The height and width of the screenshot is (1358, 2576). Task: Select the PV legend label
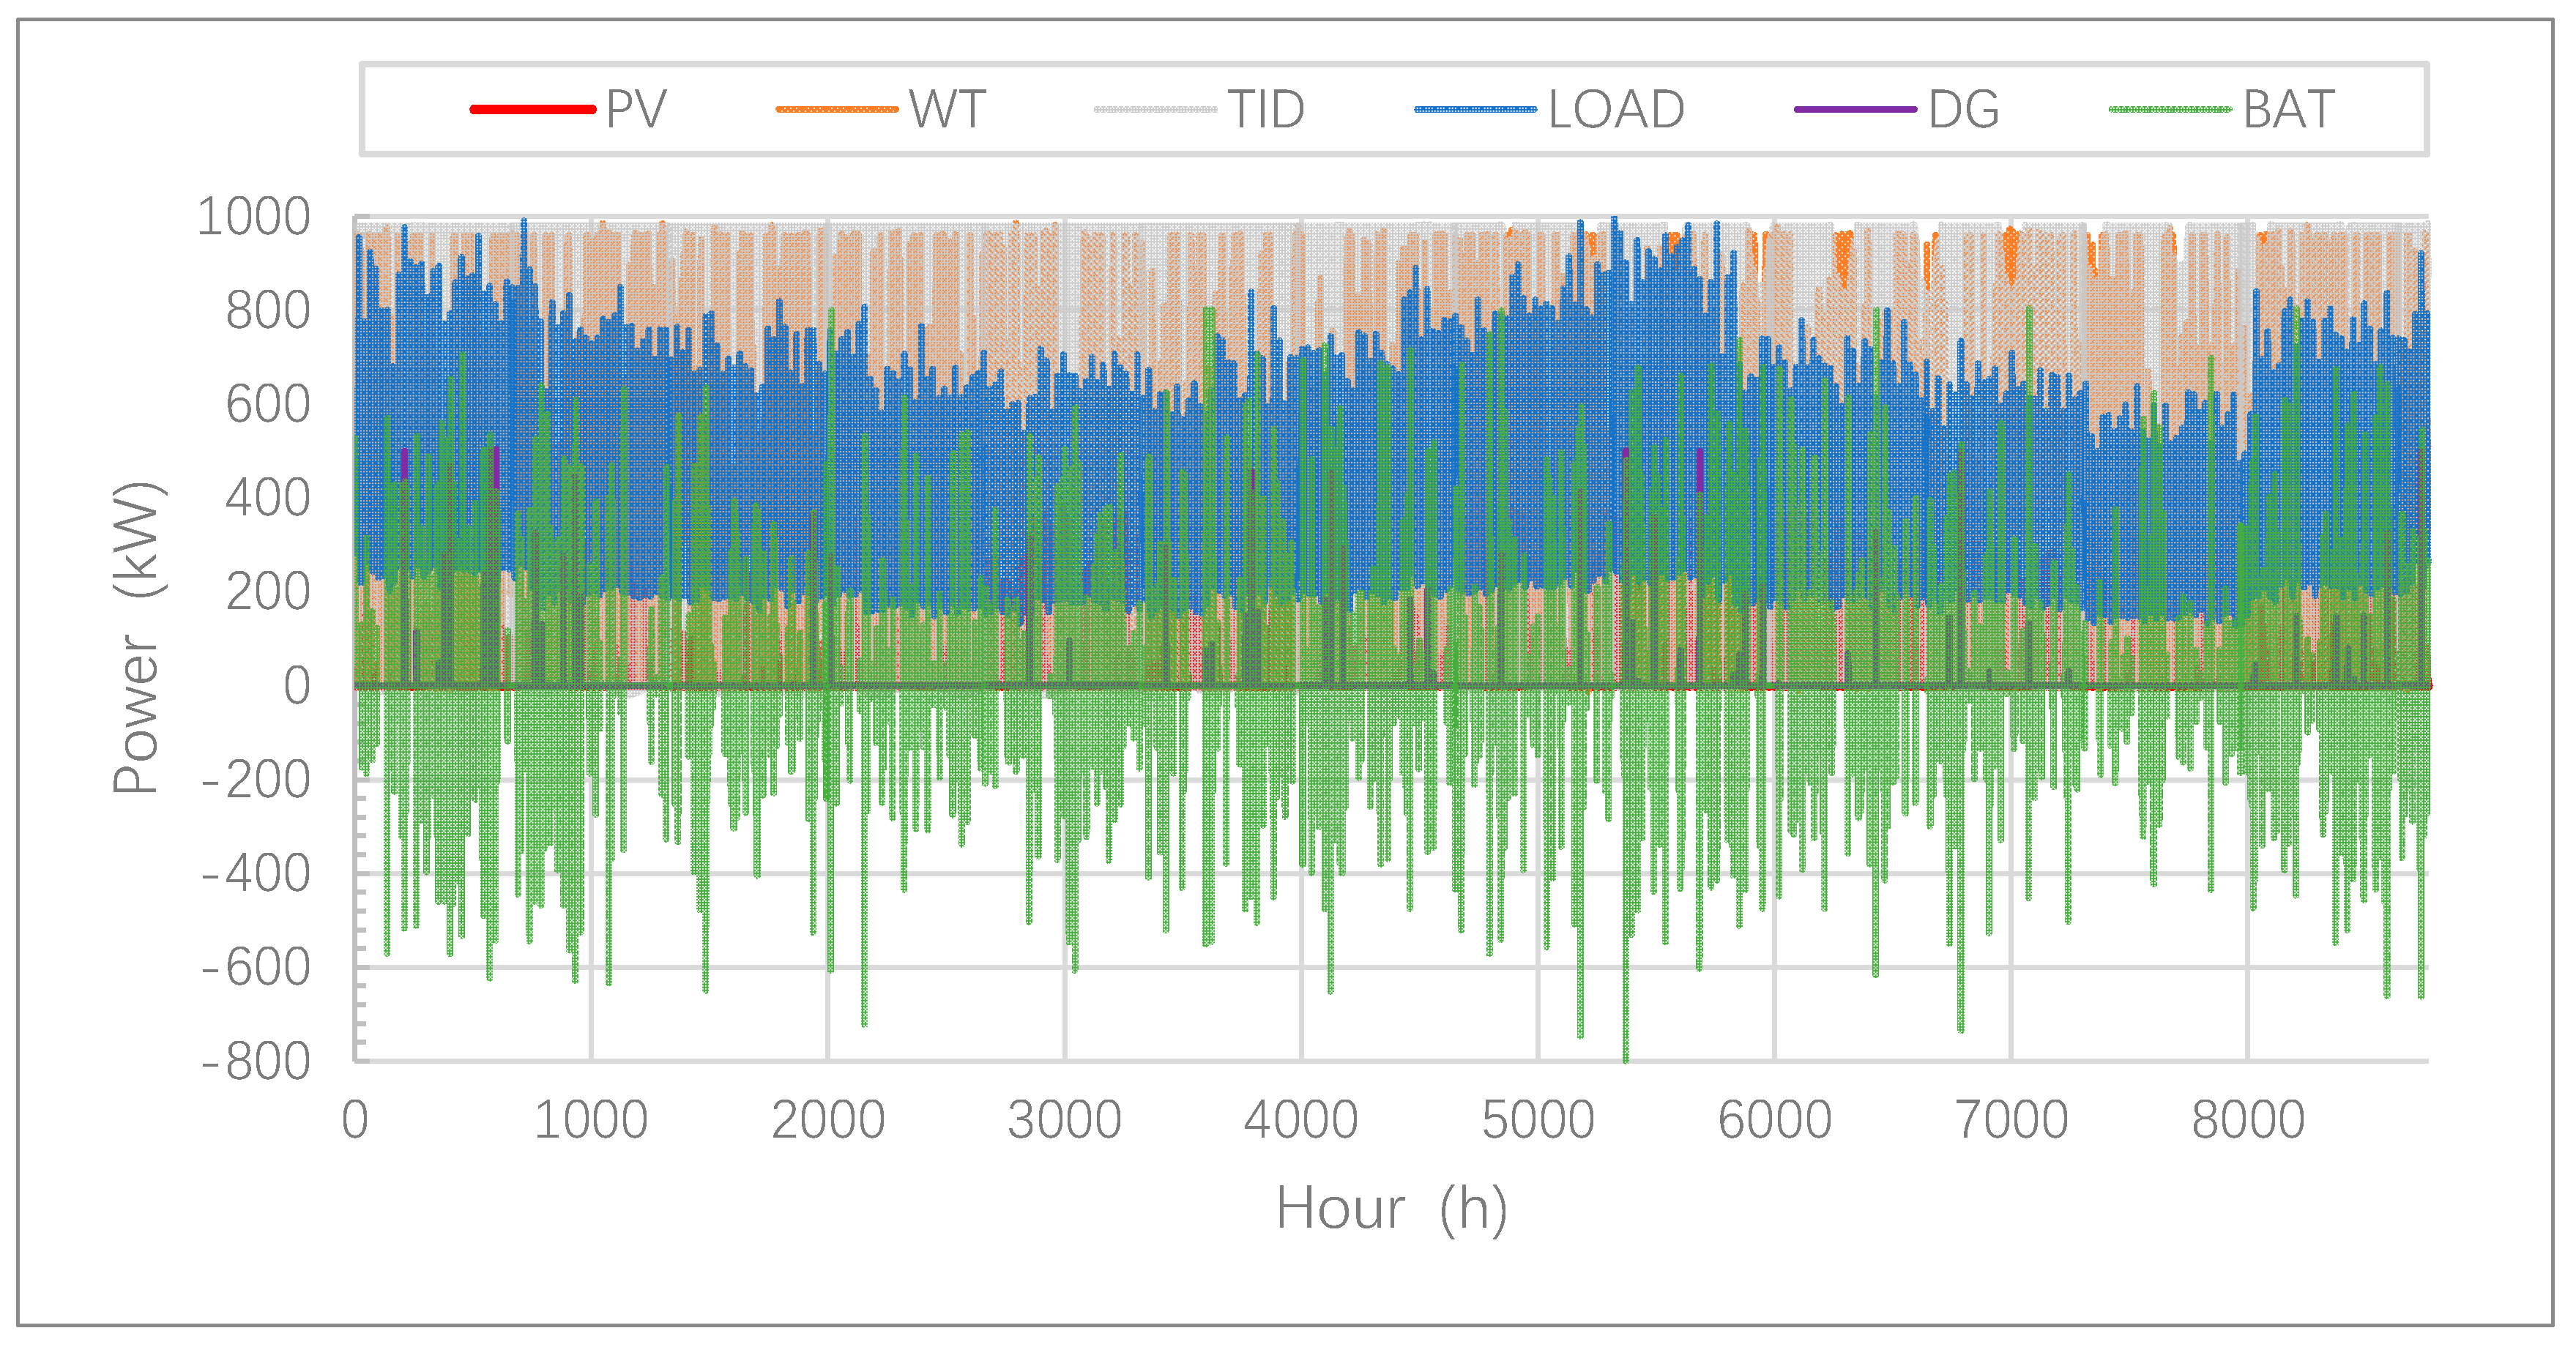click(x=636, y=109)
